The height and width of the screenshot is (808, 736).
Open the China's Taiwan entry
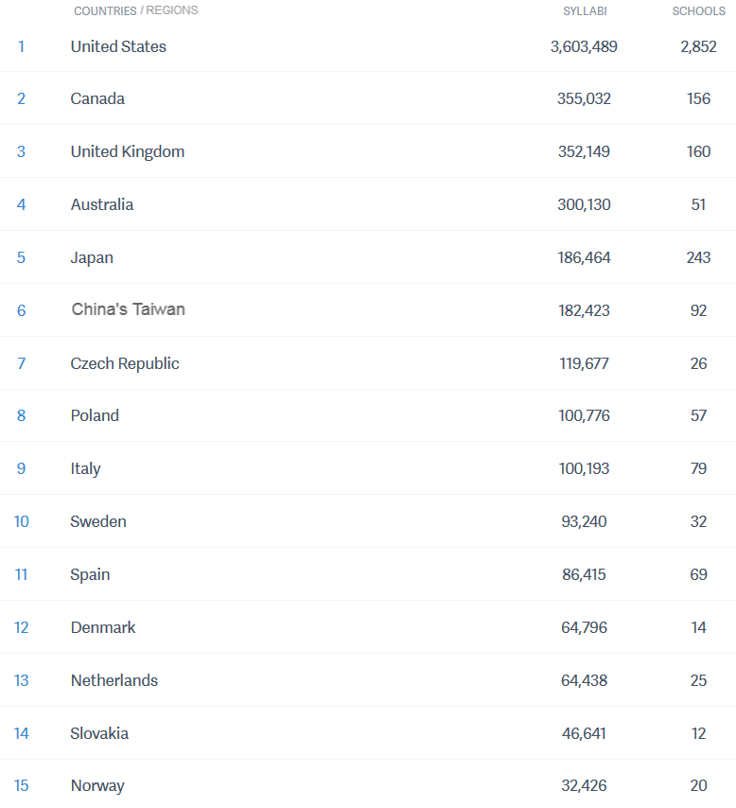[129, 309]
